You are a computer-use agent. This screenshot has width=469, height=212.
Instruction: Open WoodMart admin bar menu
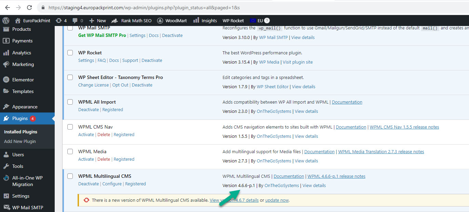(172, 21)
